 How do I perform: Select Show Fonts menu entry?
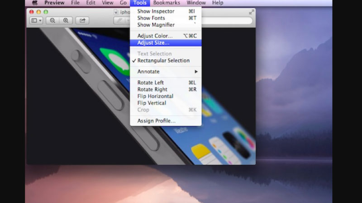[x=152, y=18]
